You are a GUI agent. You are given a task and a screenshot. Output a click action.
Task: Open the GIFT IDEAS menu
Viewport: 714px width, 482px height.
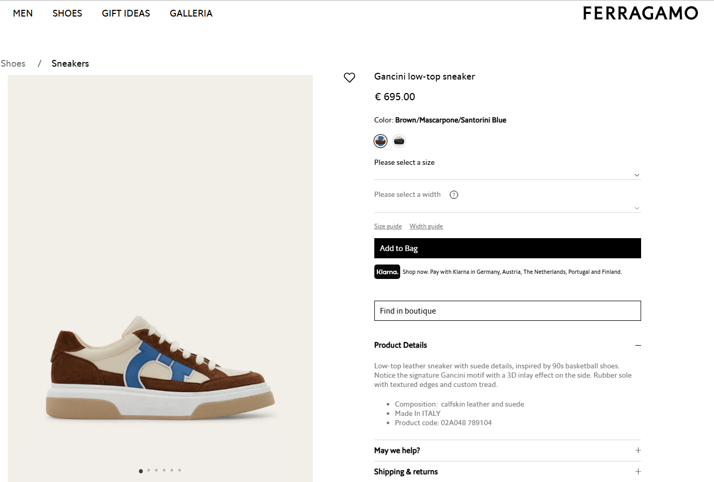126,13
